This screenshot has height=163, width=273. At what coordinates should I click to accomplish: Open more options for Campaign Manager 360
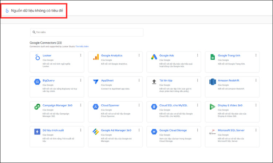coord(80,105)
